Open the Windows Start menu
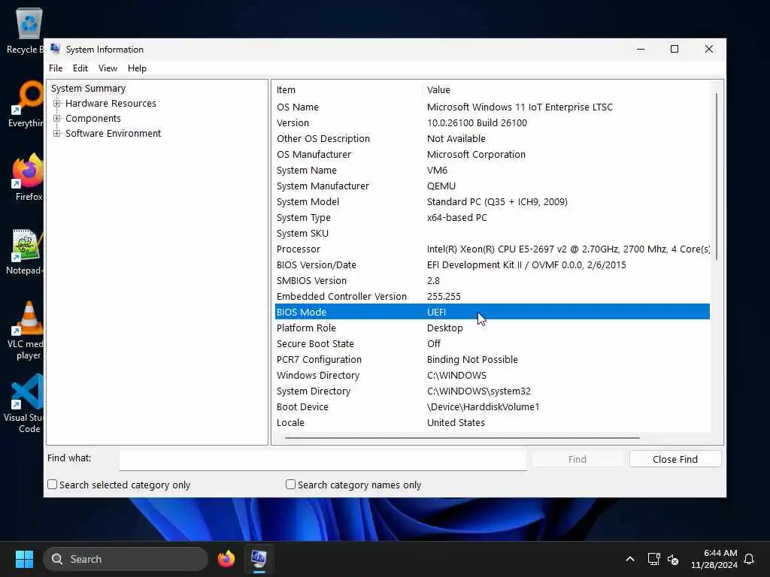The image size is (770, 577). (24, 559)
